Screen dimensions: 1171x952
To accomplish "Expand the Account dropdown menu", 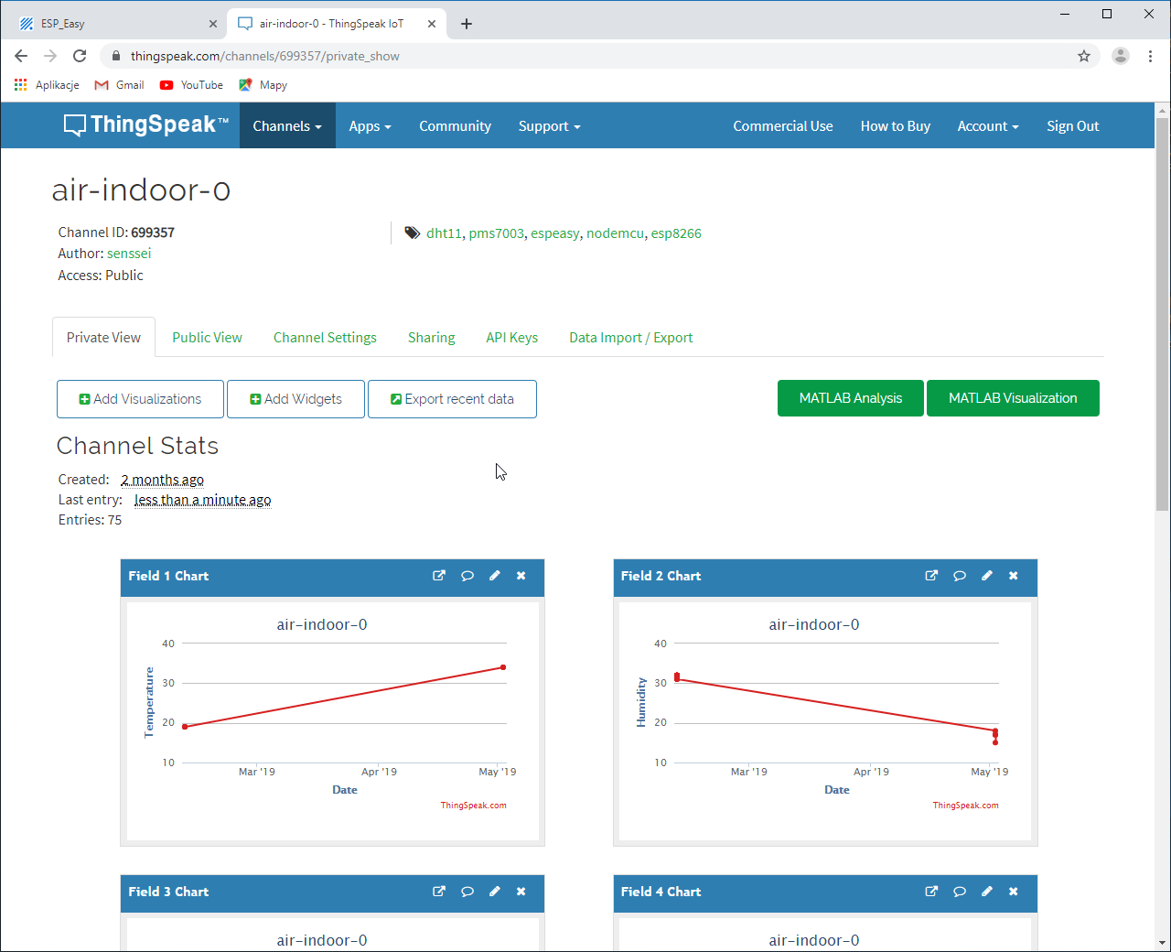I will point(988,126).
